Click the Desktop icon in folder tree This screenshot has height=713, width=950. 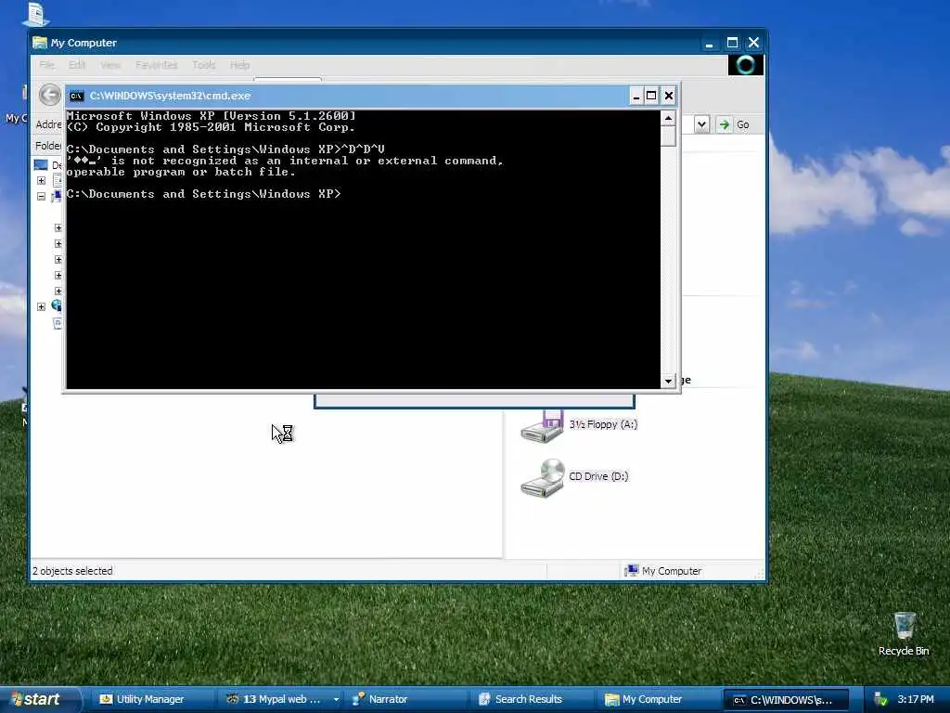pos(41,165)
